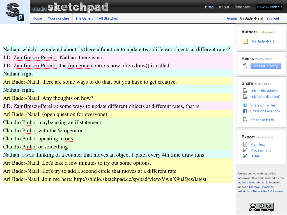Click the clone document icon under Remix
This screenshot has height=215, width=287.
click(245, 66)
